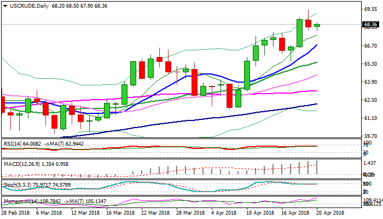Click the 69.55 price axis label
This screenshot has width=383, height=219.
click(371, 9)
